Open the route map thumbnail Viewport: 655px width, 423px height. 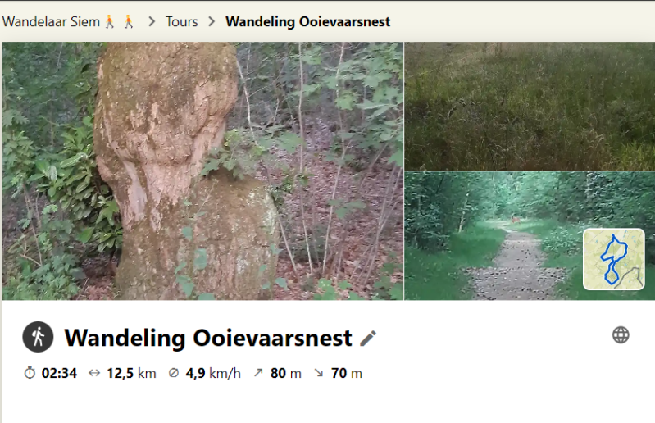[x=614, y=259]
